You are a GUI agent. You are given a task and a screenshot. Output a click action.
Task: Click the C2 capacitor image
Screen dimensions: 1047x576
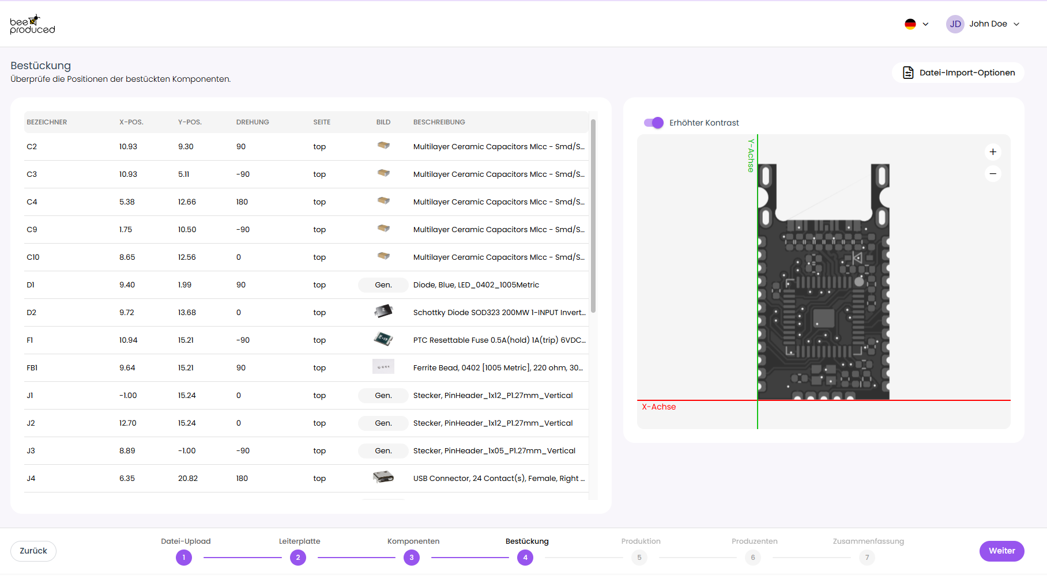[383, 146]
